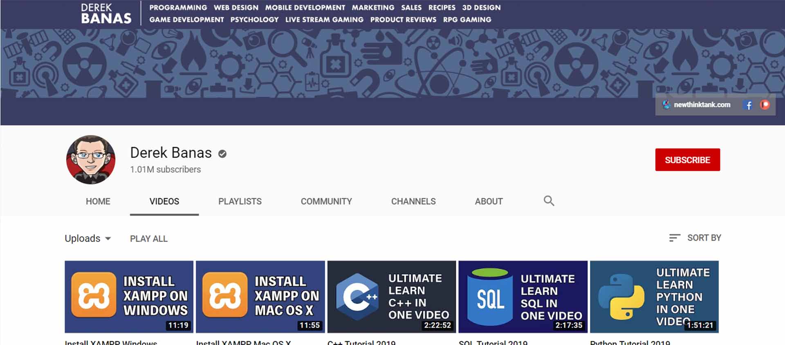
Task: View the About tab
Action: click(489, 201)
